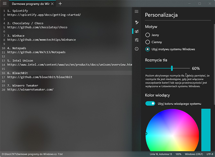Click the winaerotweaker.com URL line
The height and width of the screenshot is (157, 215).
click(x=30, y=90)
